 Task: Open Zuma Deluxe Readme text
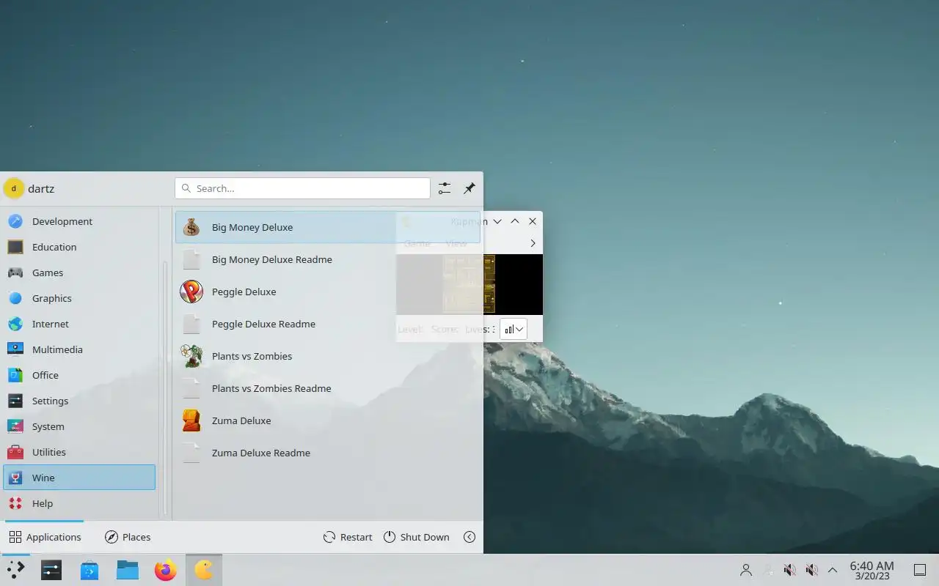[261, 453]
